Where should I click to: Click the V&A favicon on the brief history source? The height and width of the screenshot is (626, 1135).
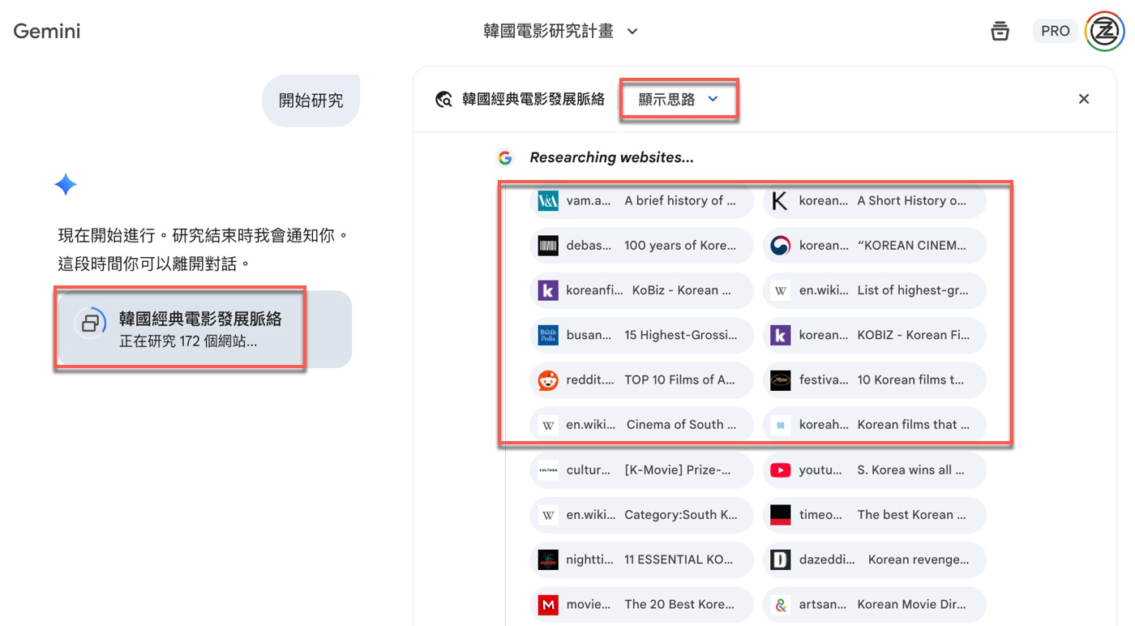pyautogui.click(x=547, y=200)
